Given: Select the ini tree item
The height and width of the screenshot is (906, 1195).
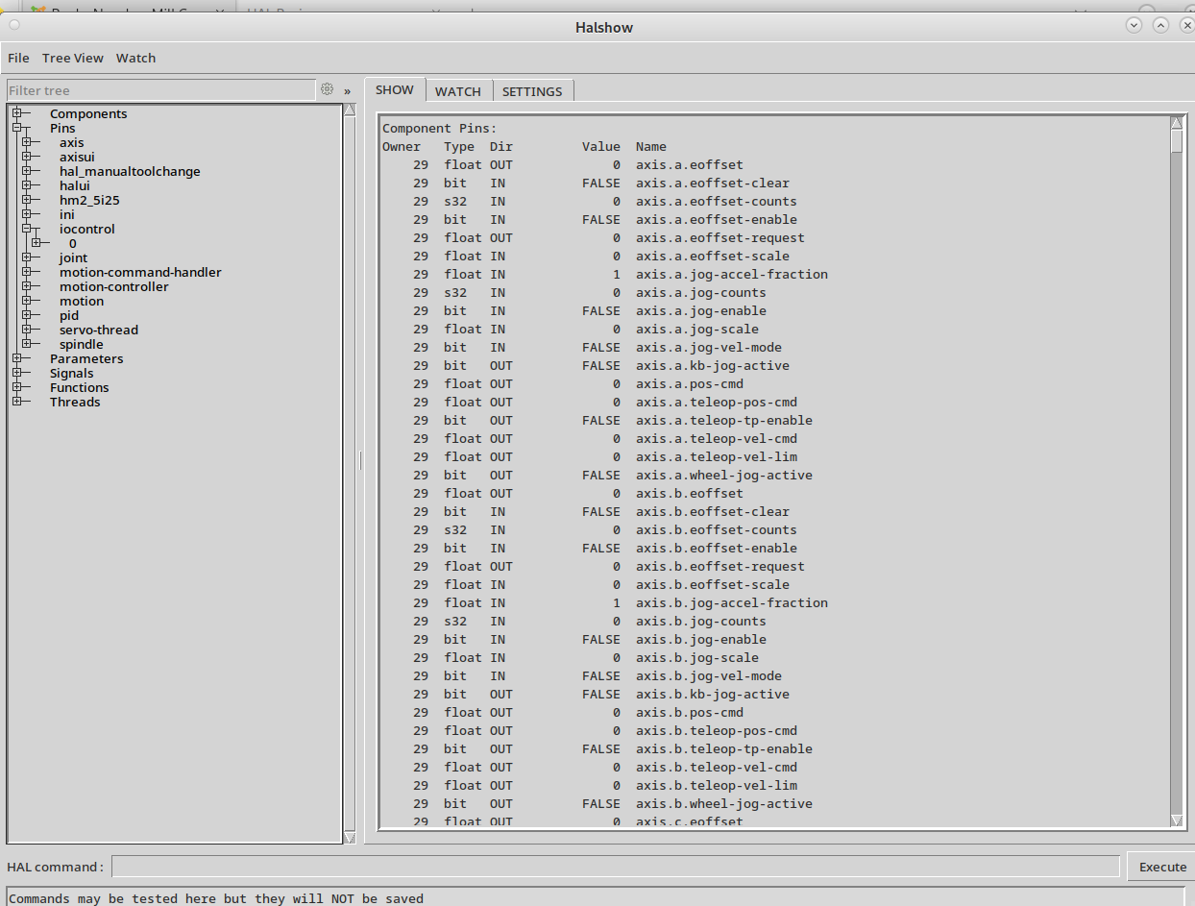Looking at the screenshot, I should pos(67,214).
